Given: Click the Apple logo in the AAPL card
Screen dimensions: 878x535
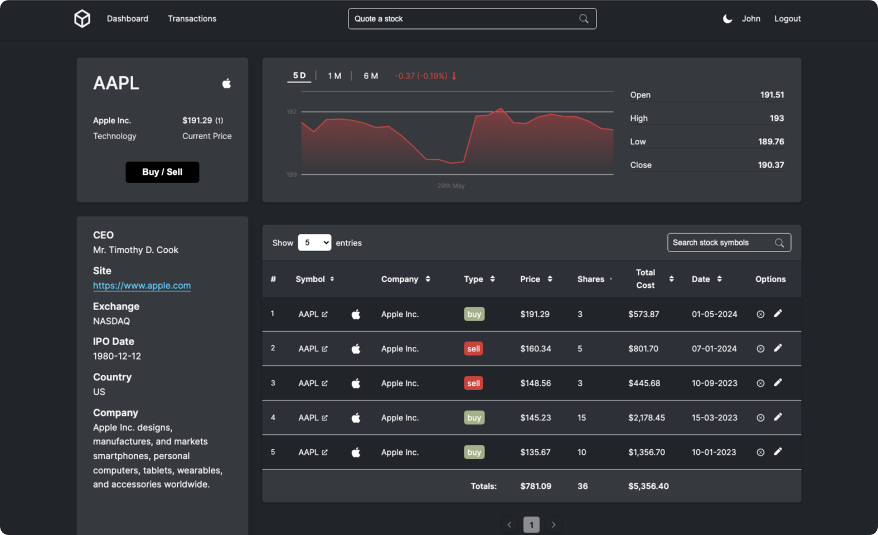Looking at the screenshot, I should pyautogui.click(x=226, y=84).
